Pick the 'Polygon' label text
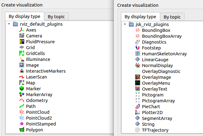 tap(35, 130)
